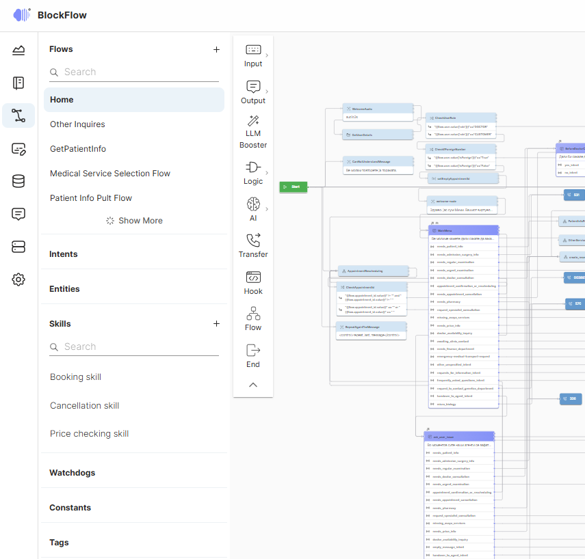This screenshot has width=585, height=559.
Task: Open the settings gear icon in left rail
Action: [x=18, y=279]
